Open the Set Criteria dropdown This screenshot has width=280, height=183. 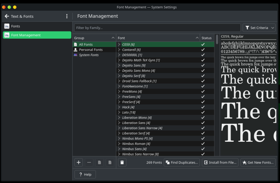(x=259, y=28)
